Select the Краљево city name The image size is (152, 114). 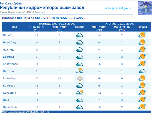coord(9,86)
